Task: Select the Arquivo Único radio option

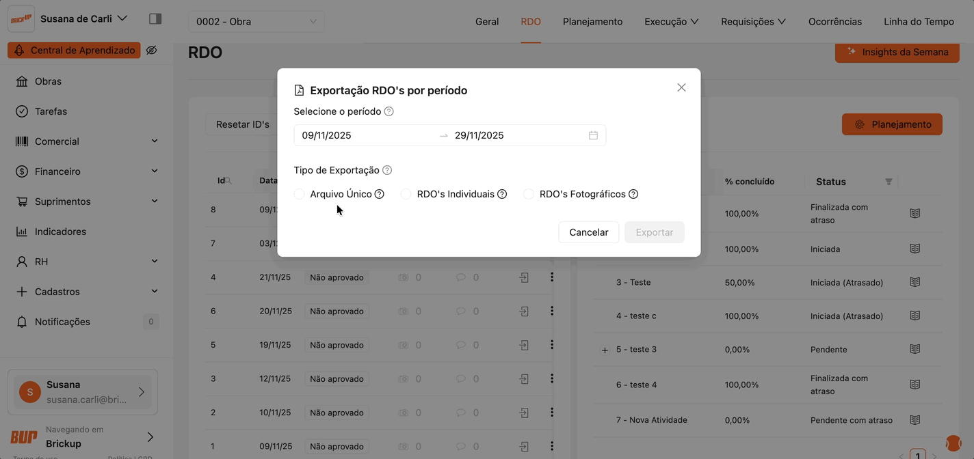Action: (x=300, y=194)
